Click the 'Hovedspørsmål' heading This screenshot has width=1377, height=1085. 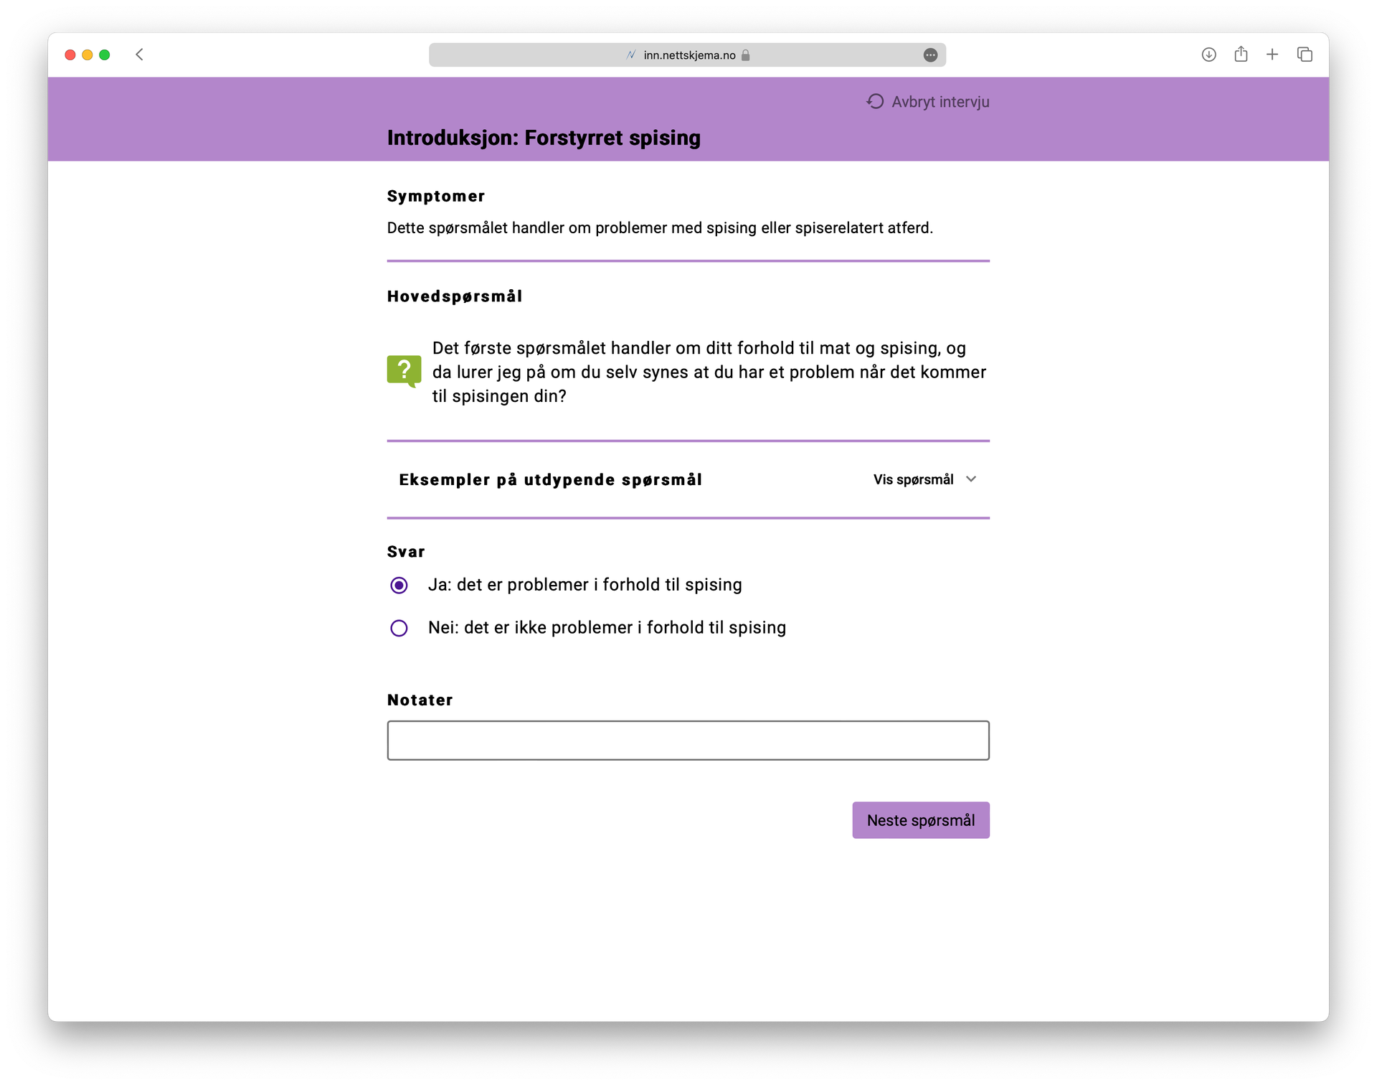coord(455,296)
